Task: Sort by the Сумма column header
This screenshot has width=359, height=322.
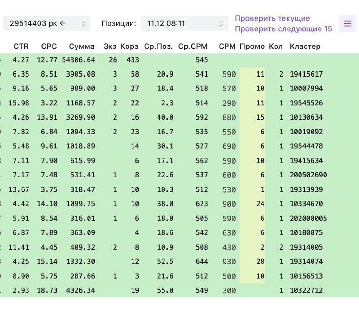Action: pos(82,47)
